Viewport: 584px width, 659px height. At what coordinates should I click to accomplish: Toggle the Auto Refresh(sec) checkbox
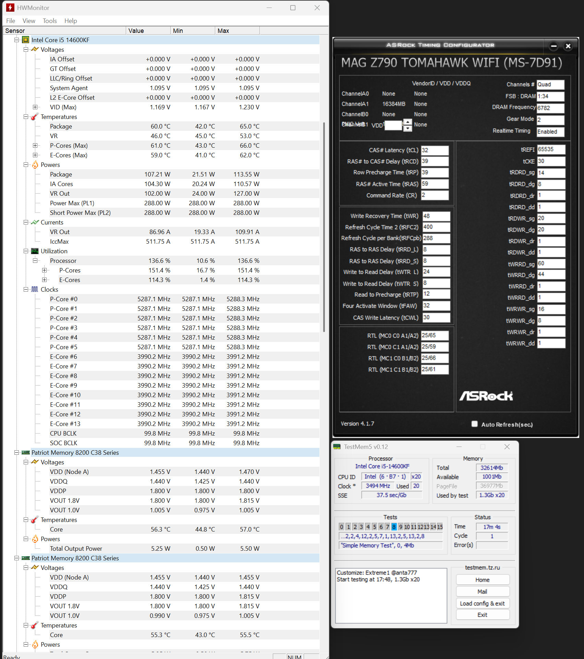pyautogui.click(x=475, y=424)
